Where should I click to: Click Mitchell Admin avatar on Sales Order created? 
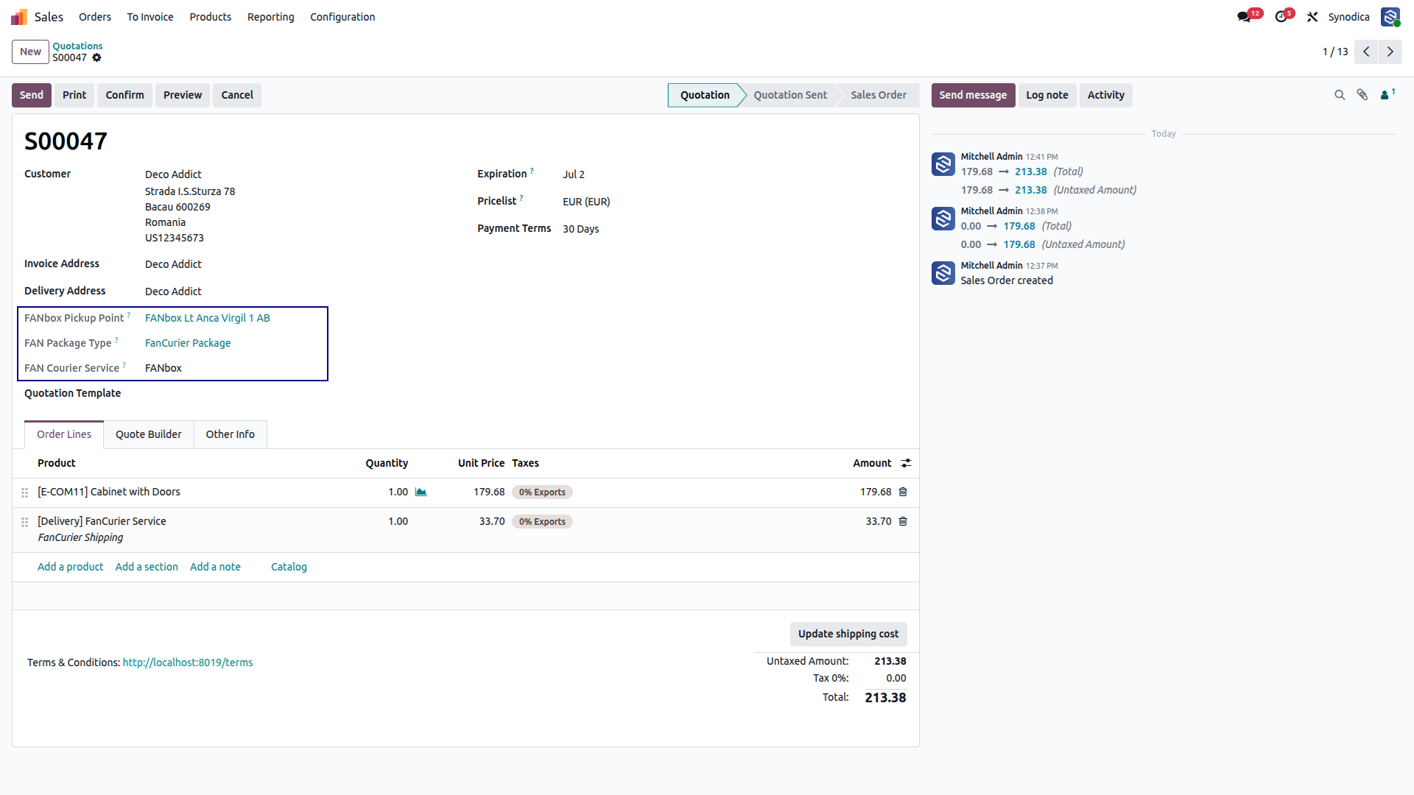[x=943, y=273]
